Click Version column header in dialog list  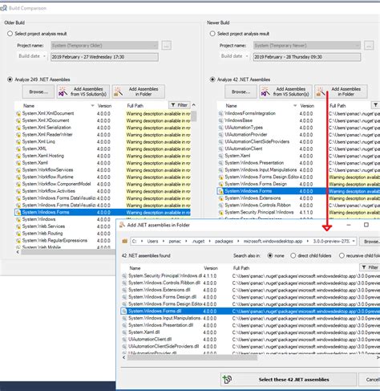(x=211, y=268)
